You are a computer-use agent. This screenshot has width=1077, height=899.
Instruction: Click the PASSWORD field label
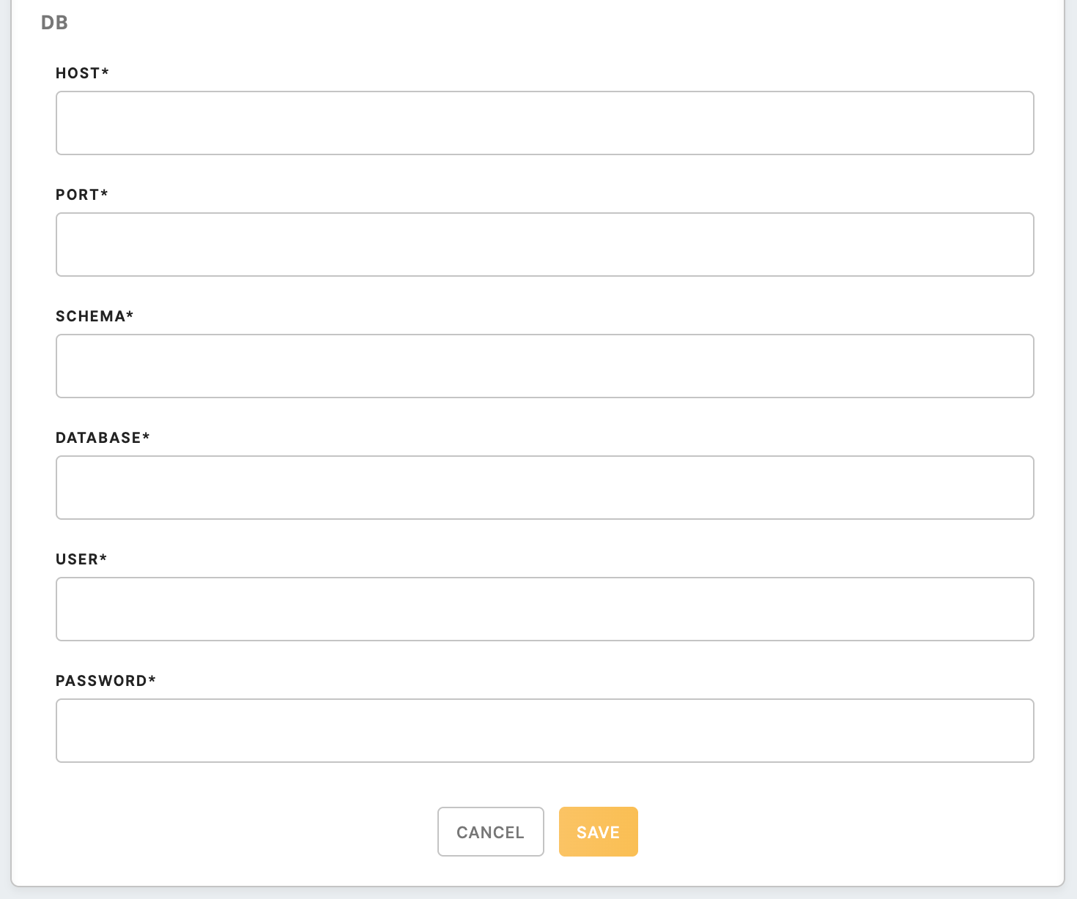click(x=101, y=681)
